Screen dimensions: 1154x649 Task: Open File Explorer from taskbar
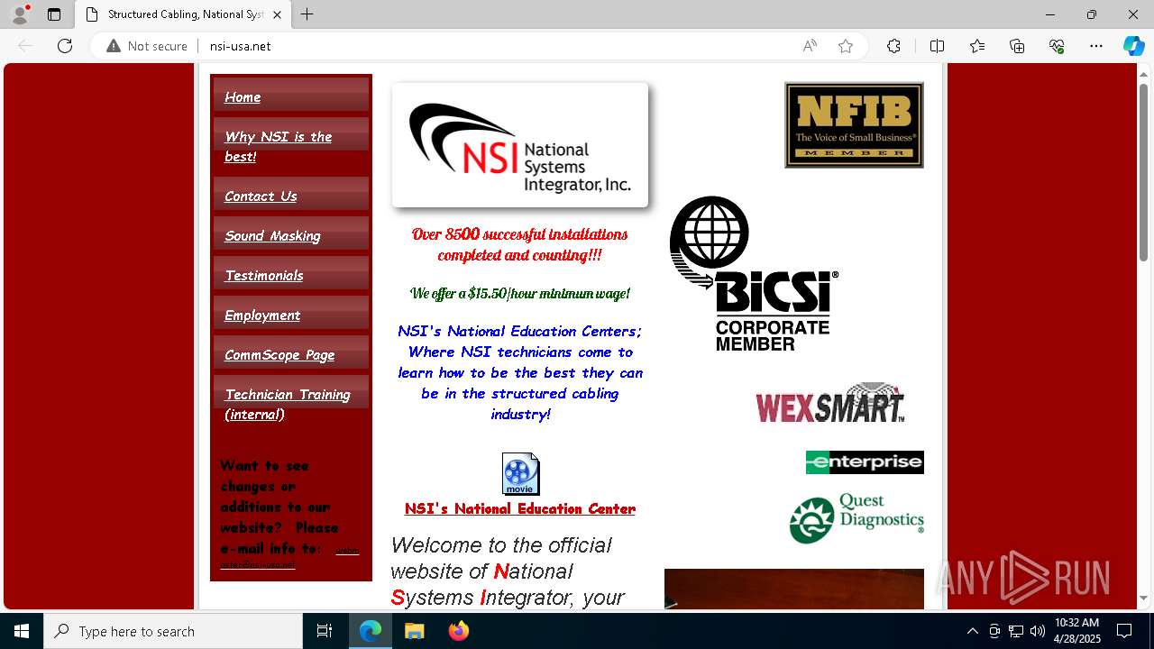click(x=414, y=631)
